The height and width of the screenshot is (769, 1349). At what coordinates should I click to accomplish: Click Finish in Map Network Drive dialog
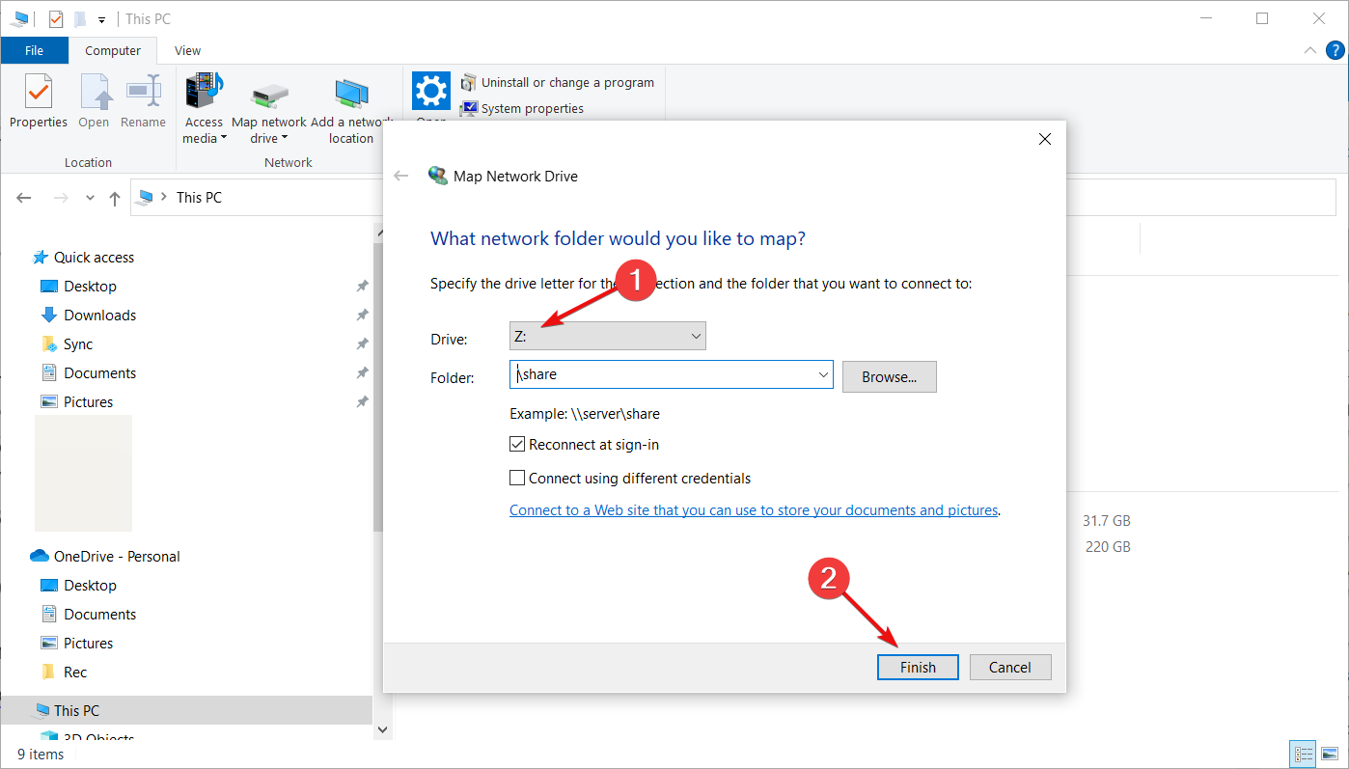click(918, 668)
